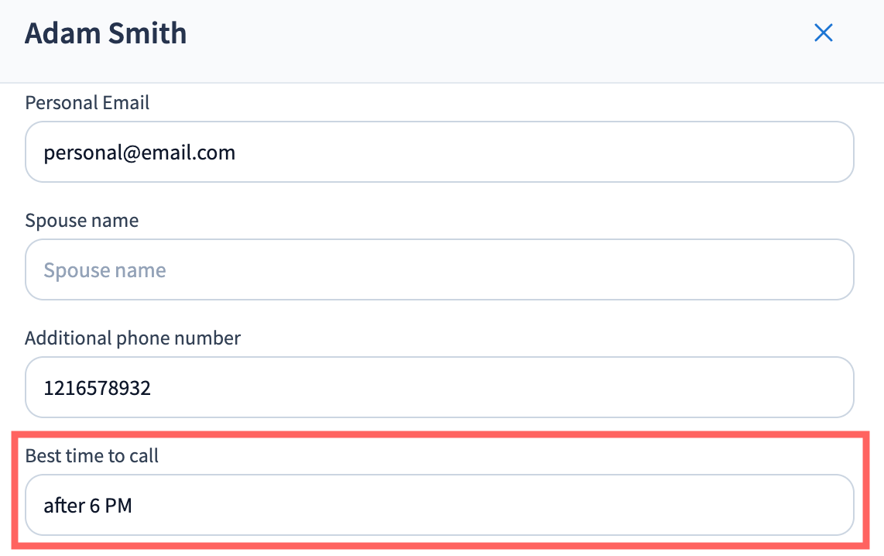
Task: Click the Additional phone number label
Action: (x=133, y=338)
